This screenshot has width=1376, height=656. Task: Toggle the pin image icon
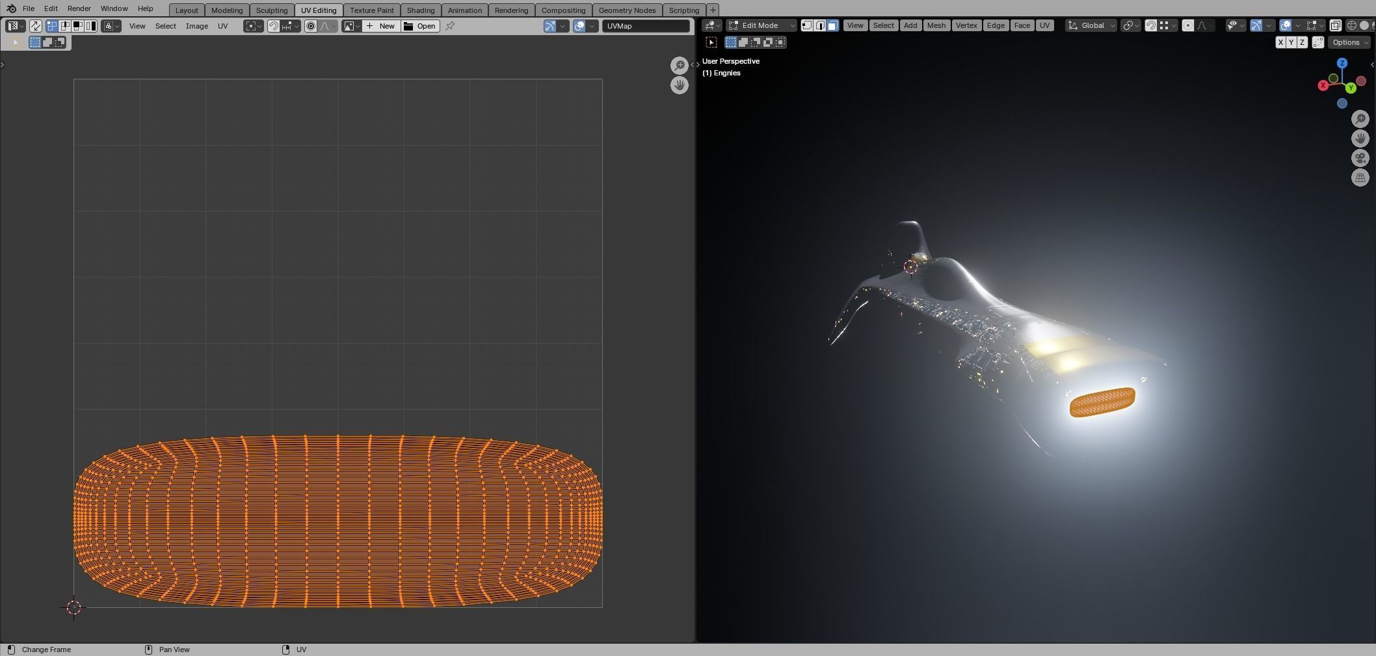point(450,26)
